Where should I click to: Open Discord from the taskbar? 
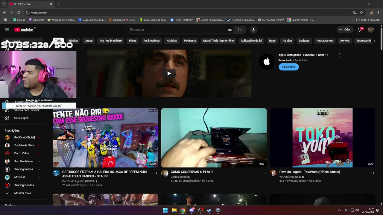[x=191, y=210]
